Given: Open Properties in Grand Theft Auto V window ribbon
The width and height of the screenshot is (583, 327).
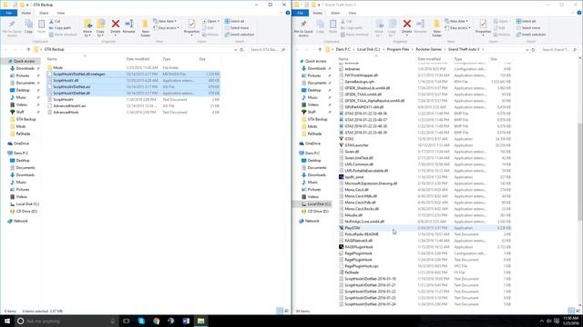Looking at the screenshot, I should tap(483, 27).
